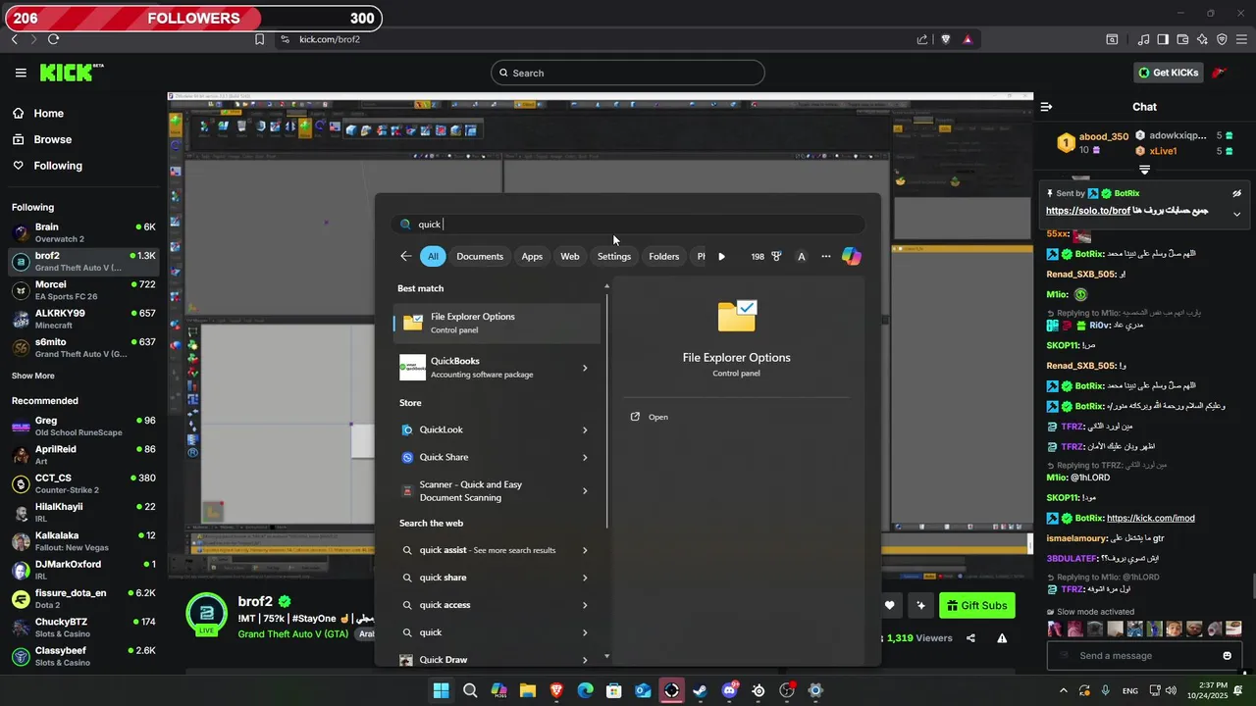Open the browser VPN shield icon

(x=1222, y=39)
